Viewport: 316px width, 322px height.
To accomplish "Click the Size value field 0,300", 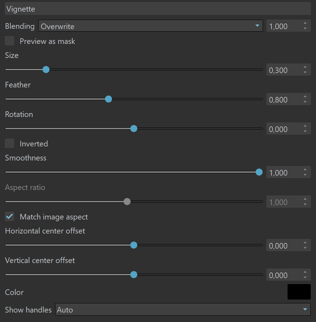I will pos(284,70).
